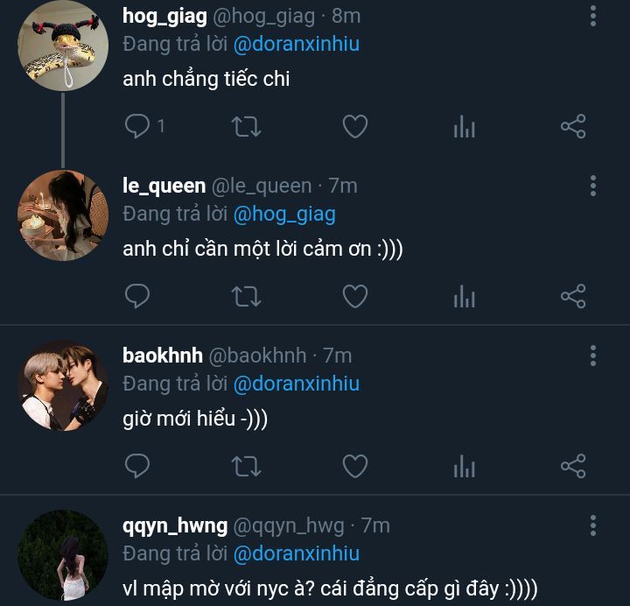Open more options for baokhnh's tweet

[593, 356]
